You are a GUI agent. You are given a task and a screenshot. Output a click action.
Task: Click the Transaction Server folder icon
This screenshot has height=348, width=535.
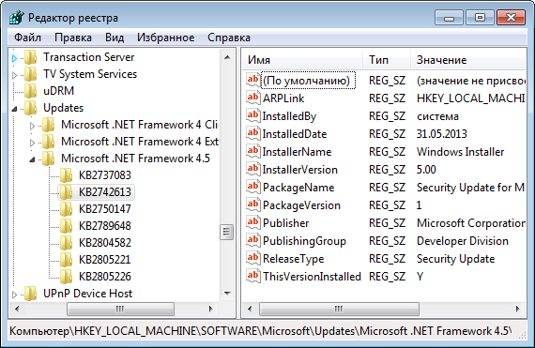click(x=31, y=57)
